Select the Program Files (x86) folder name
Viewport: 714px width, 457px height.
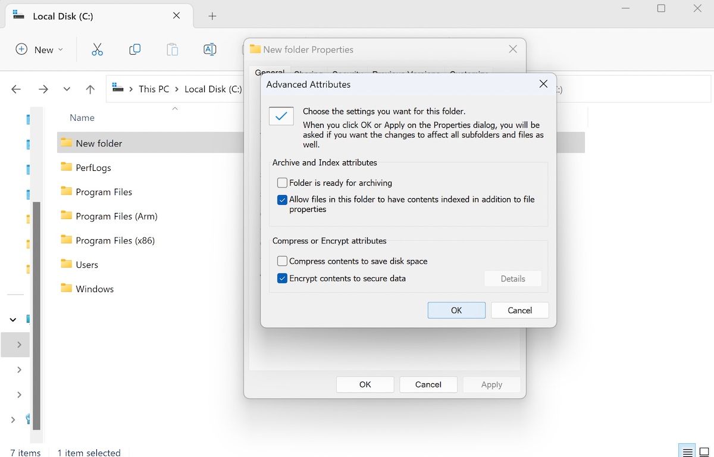click(115, 240)
